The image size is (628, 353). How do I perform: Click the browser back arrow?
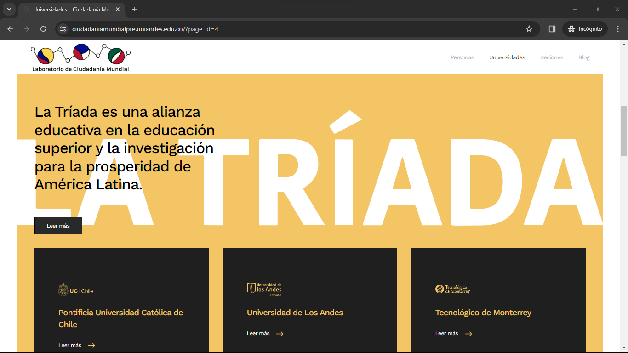pyautogui.click(x=10, y=29)
